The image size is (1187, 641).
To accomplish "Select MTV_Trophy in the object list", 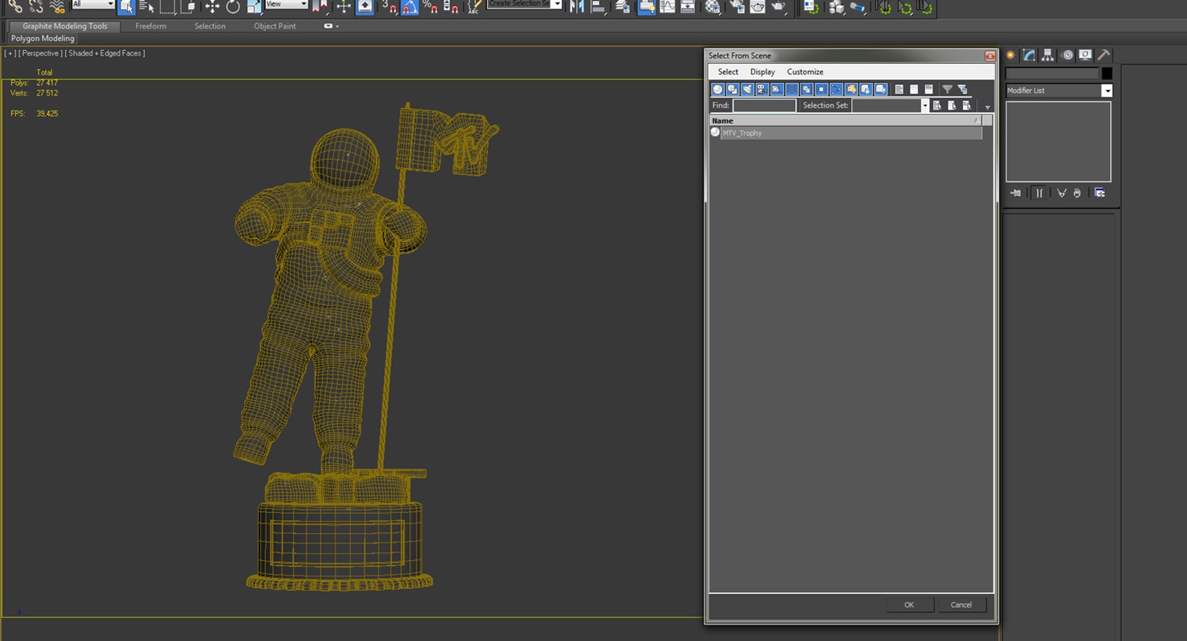I will 846,133.
